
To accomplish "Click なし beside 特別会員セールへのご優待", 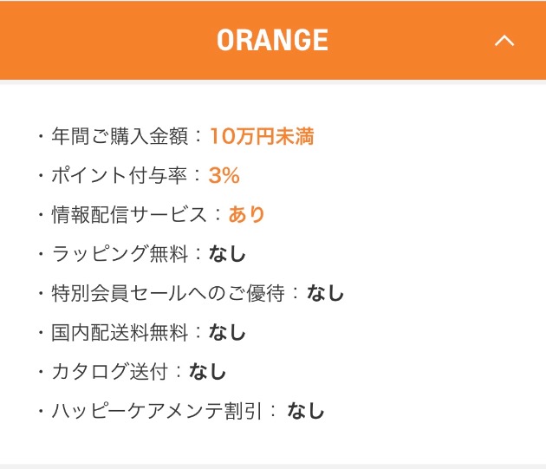I will [x=325, y=293].
